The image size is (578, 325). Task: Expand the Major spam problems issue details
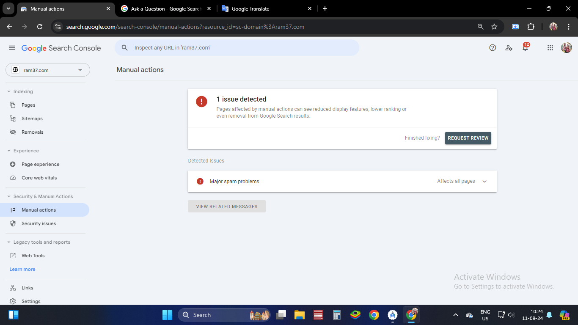pyautogui.click(x=484, y=181)
